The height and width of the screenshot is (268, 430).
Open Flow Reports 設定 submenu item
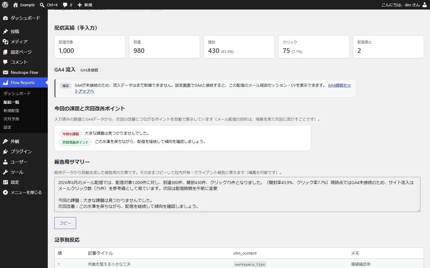point(7,127)
